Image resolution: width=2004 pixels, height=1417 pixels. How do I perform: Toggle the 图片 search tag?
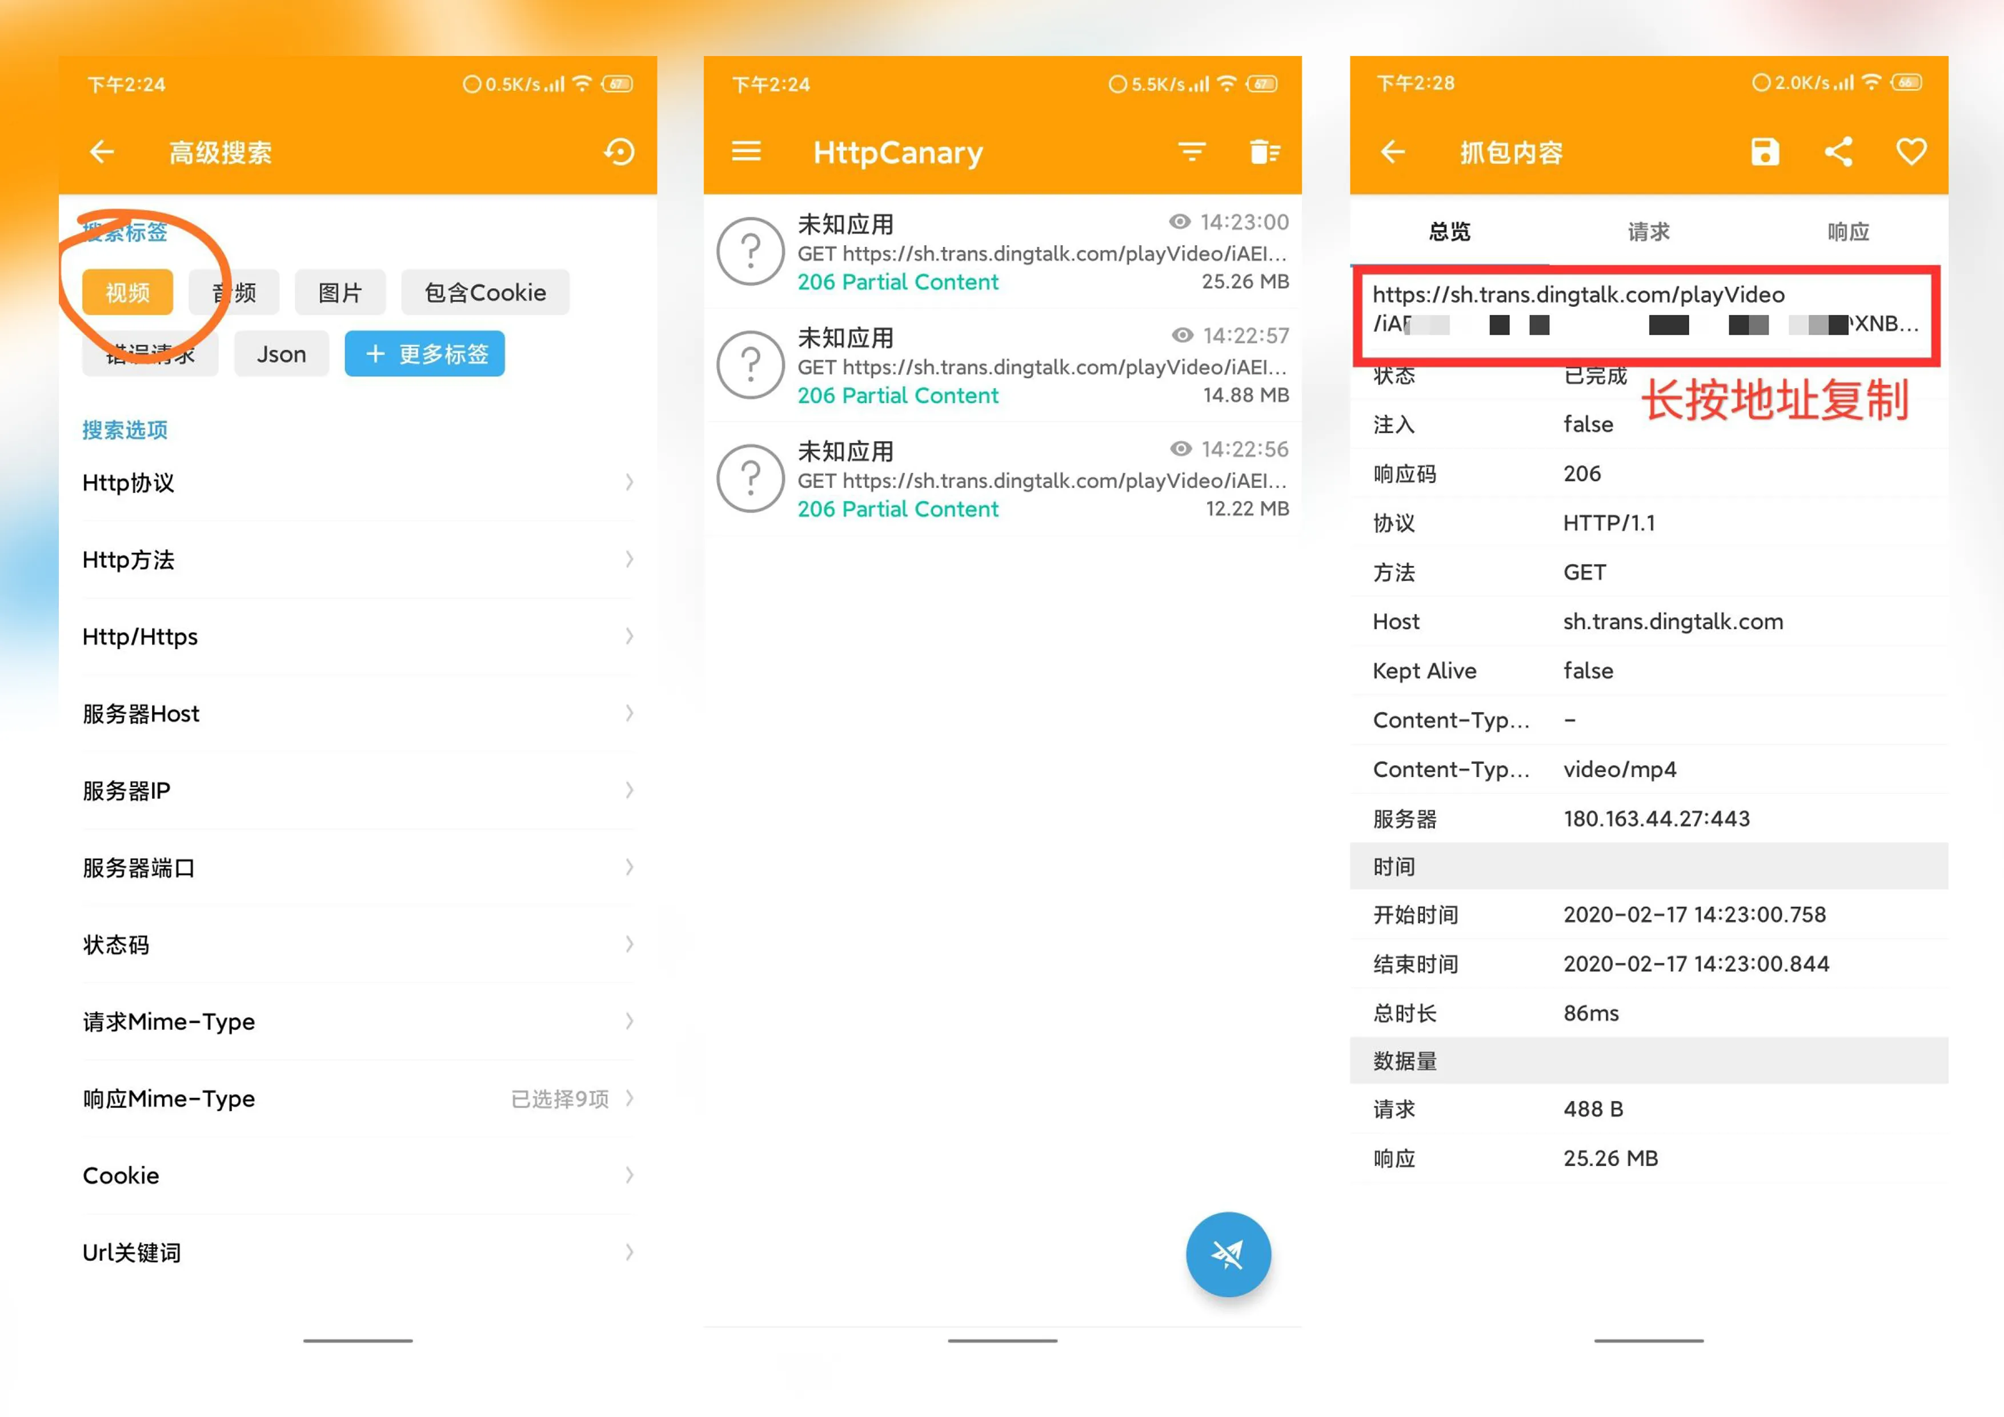(339, 293)
